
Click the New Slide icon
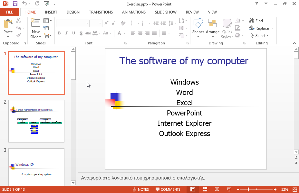tap(36, 23)
